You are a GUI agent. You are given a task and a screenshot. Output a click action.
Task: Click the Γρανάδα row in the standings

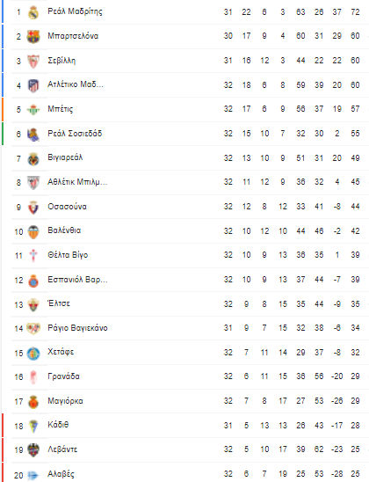(x=190, y=376)
